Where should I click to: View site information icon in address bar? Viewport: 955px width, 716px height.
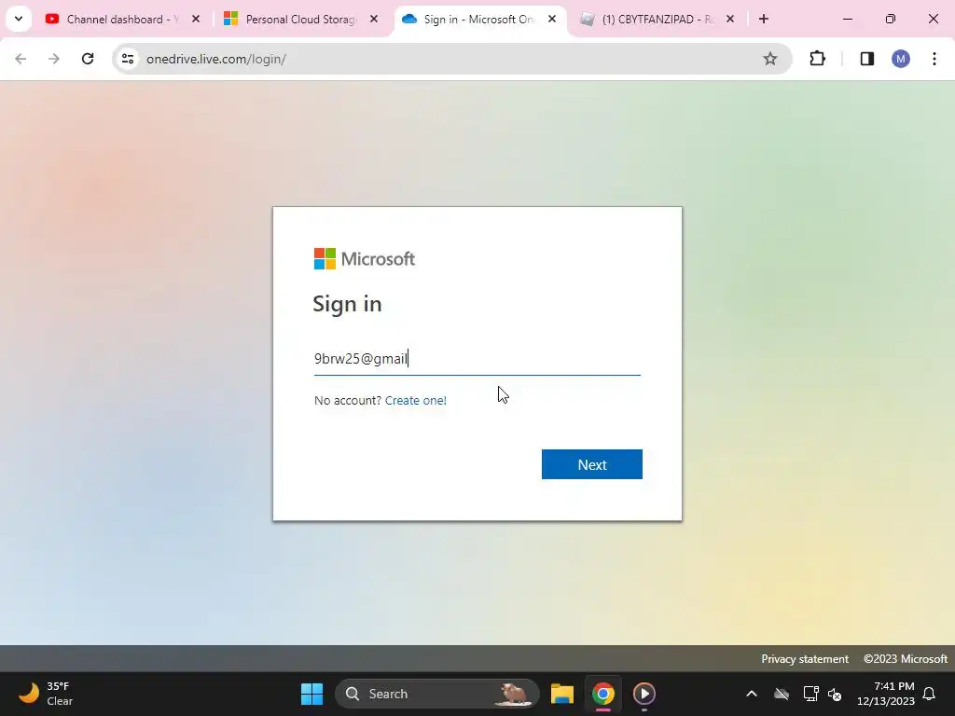coord(128,59)
